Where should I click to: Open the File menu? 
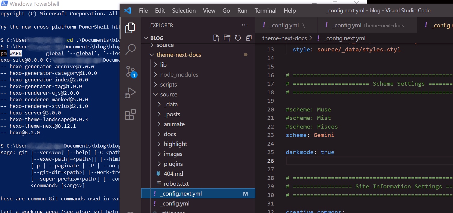(143, 11)
